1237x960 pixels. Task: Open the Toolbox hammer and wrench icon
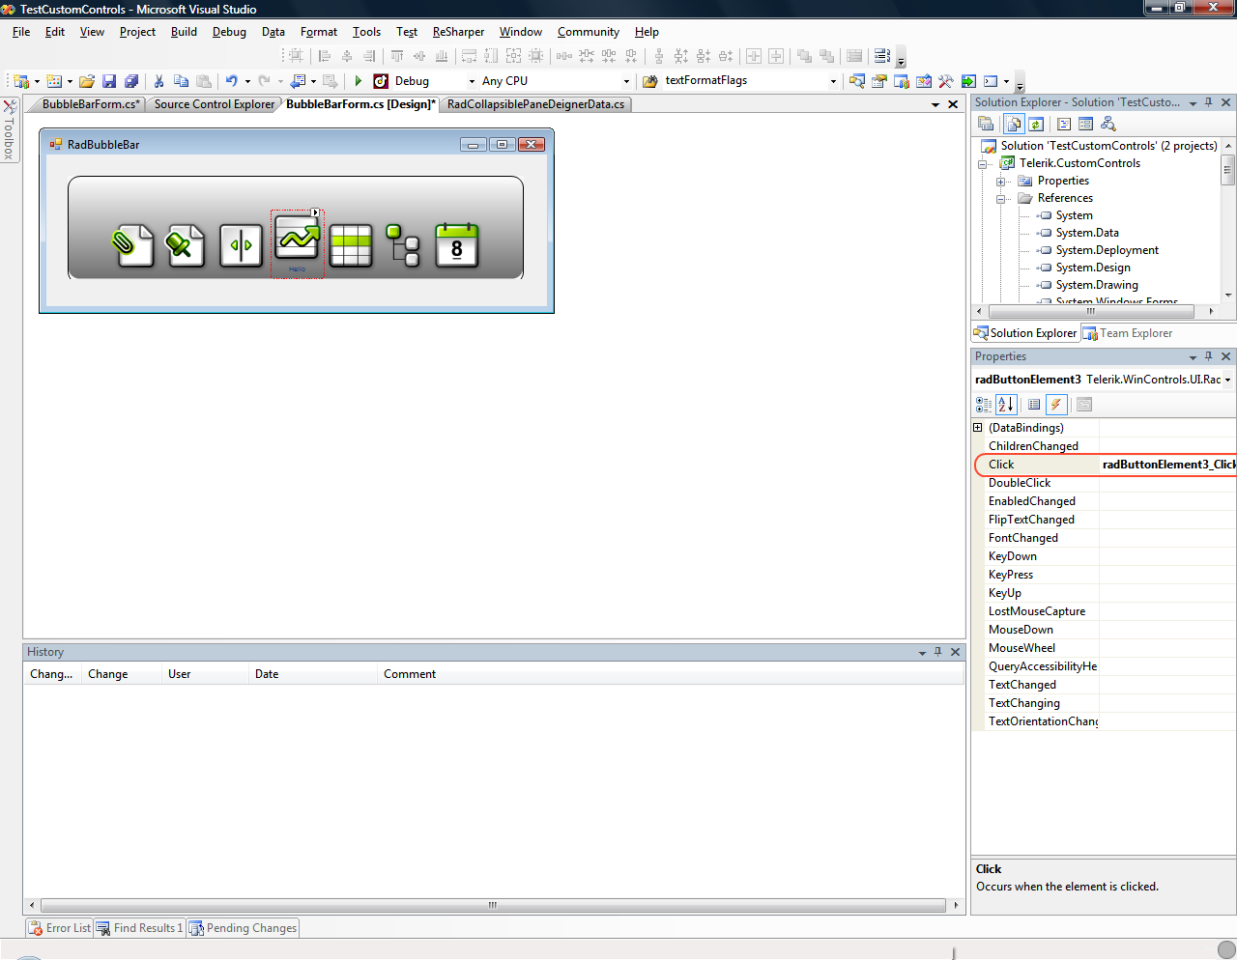(x=946, y=81)
